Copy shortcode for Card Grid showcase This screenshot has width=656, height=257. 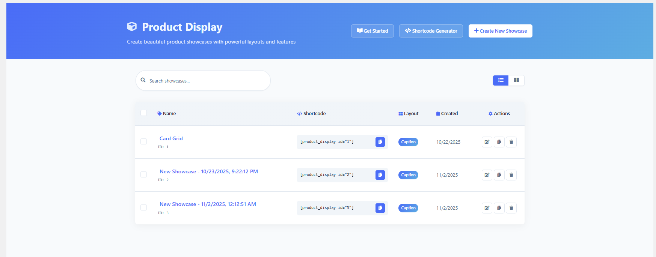pos(380,142)
